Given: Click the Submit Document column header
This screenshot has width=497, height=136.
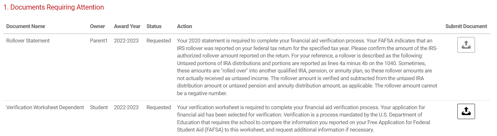Looking at the screenshot, I should pyautogui.click(x=466, y=26).
